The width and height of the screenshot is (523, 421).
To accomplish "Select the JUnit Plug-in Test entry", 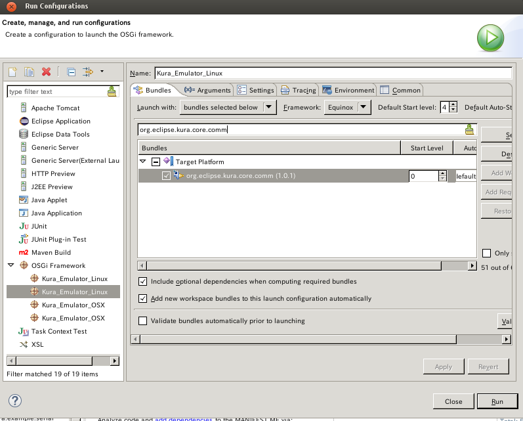I will pyautogui.click(x=58, y=239).
